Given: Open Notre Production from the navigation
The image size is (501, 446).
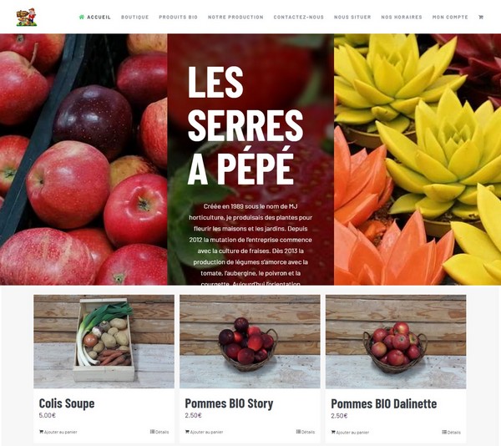Looking at the screenshot, I should (x=235, y=17).
